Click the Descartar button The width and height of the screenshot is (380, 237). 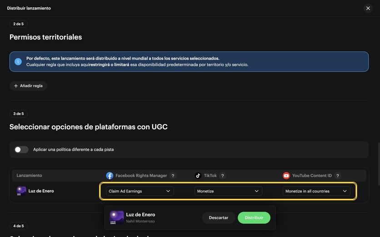coord(218,217)
